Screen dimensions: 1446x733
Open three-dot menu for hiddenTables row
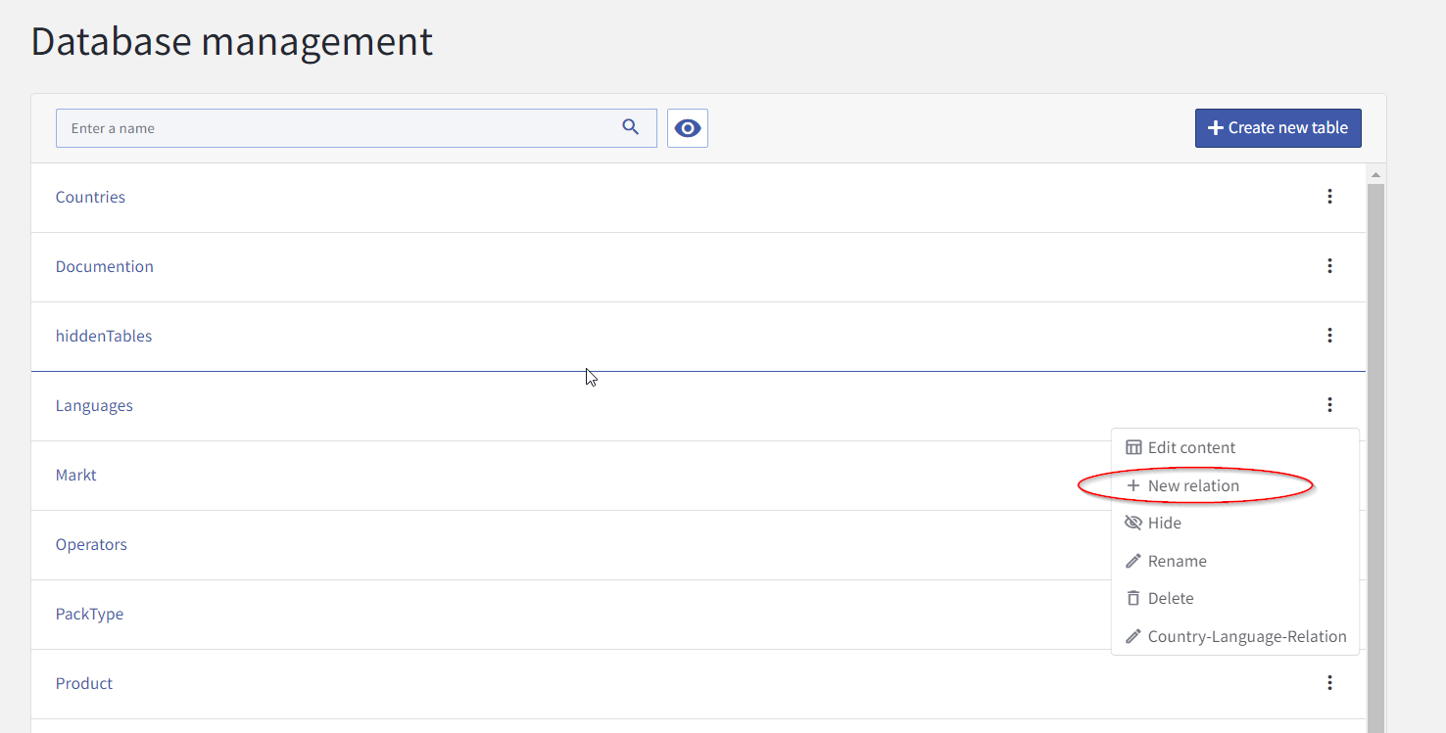pos(1329,336)
